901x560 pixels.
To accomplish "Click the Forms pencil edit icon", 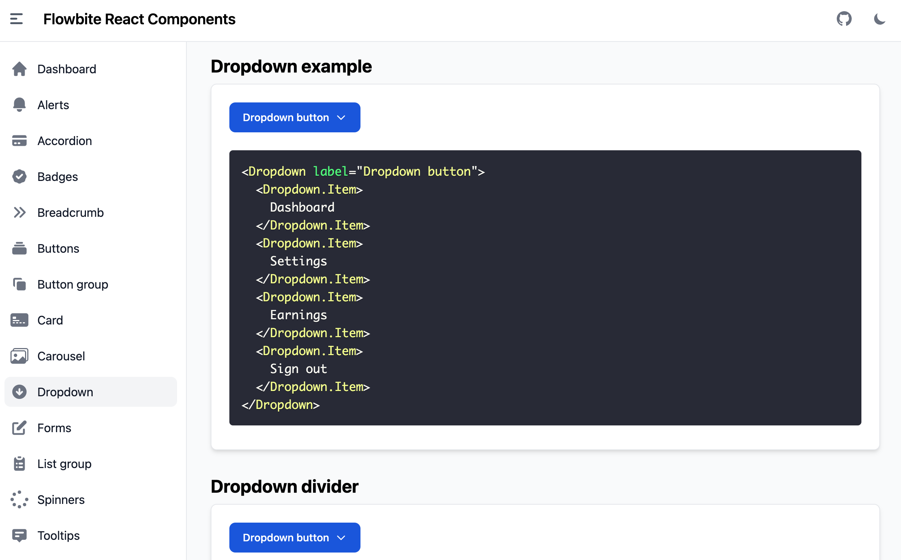I will pyautogui.click(x=19, y=428).
